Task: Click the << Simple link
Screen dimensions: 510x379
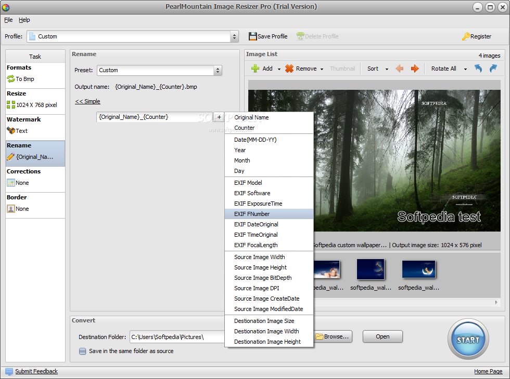Action: pyautogui.click(x=87, y=102)
